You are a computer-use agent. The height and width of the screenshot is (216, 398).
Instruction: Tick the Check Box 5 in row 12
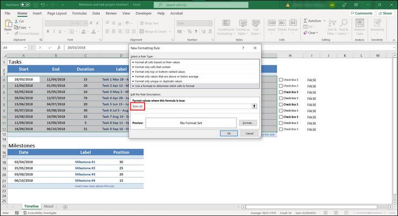pyautogui.click(x=281, y=129)
